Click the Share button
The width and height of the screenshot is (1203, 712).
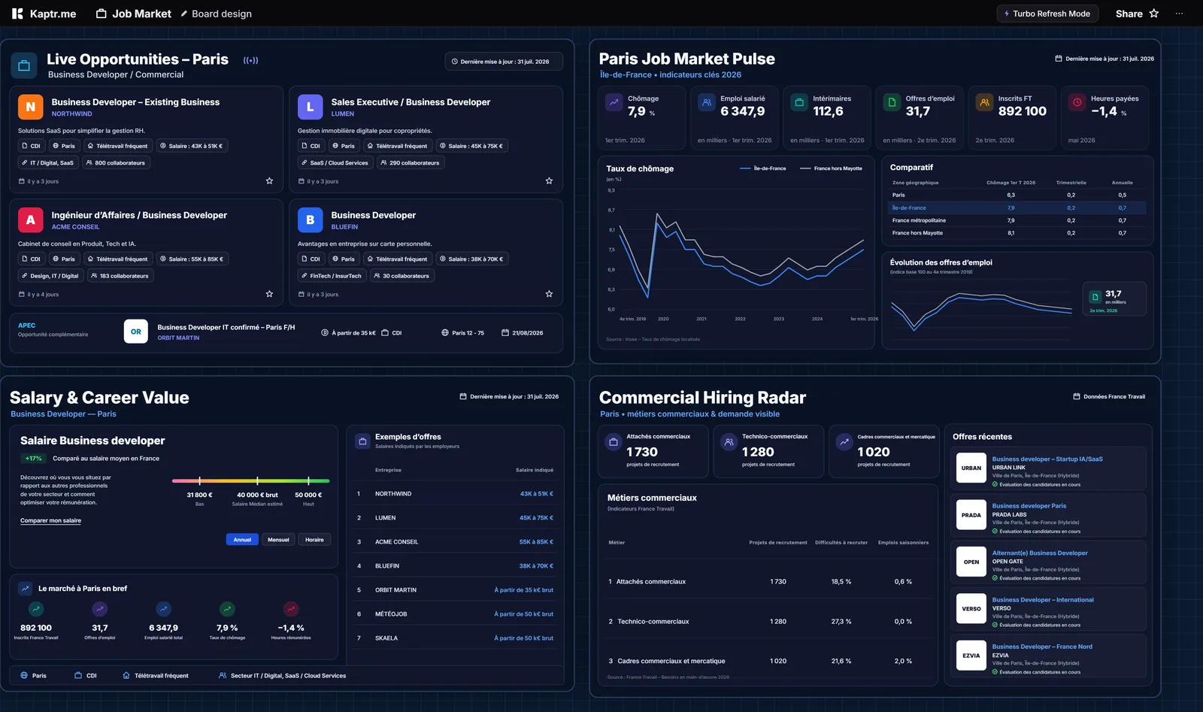pos(1129,14)
